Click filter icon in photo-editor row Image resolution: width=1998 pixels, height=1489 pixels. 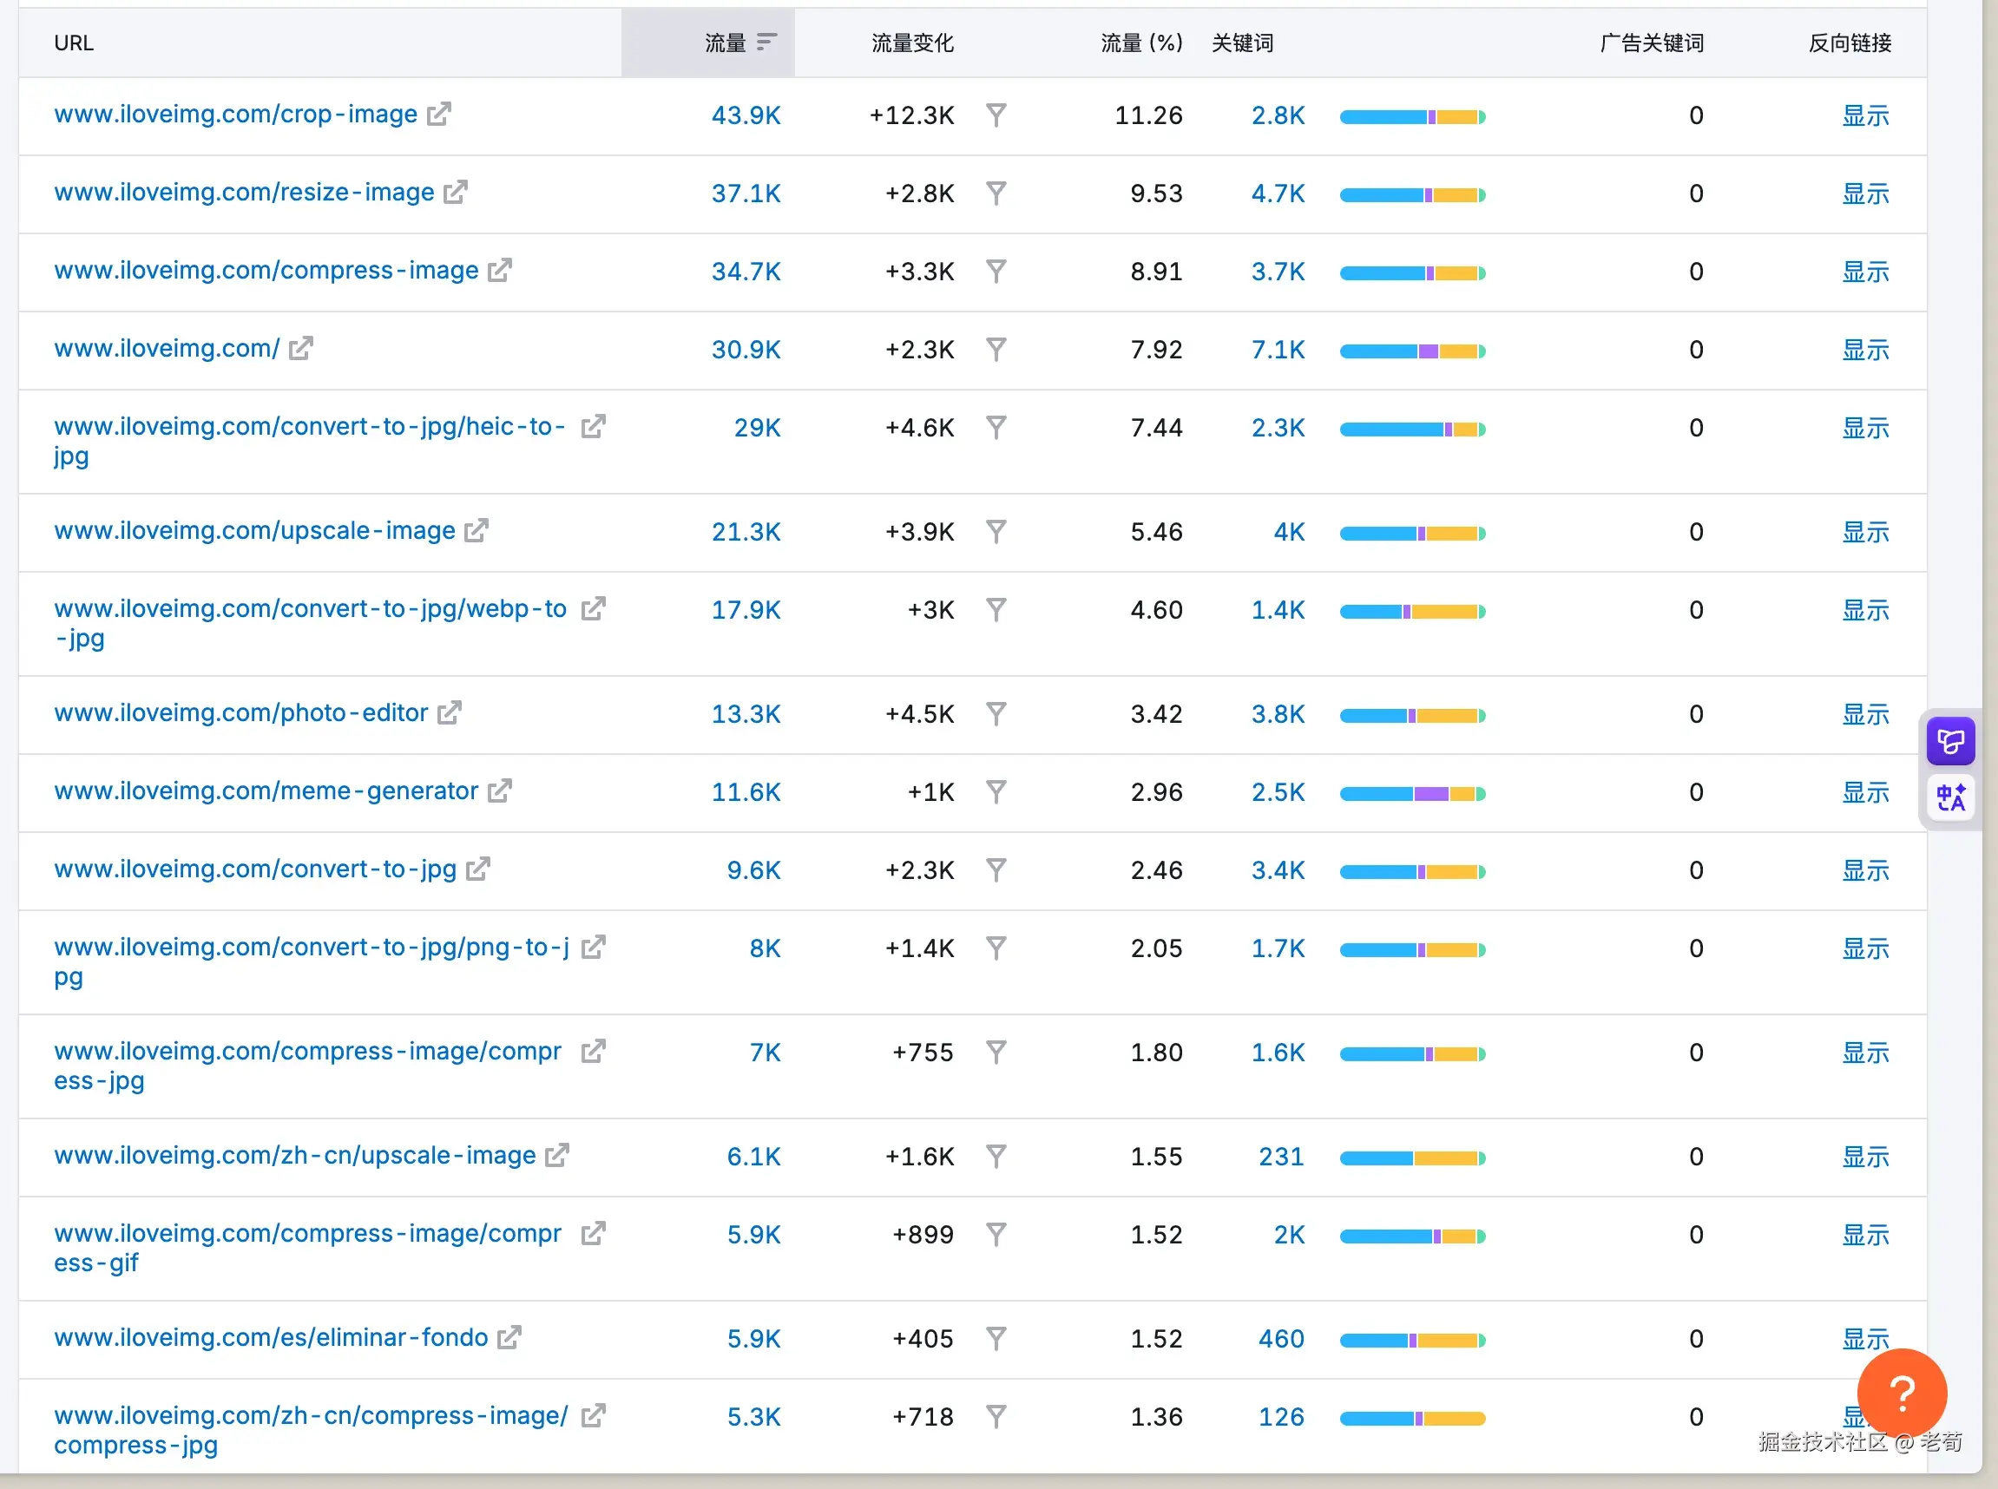click(996, 714)
